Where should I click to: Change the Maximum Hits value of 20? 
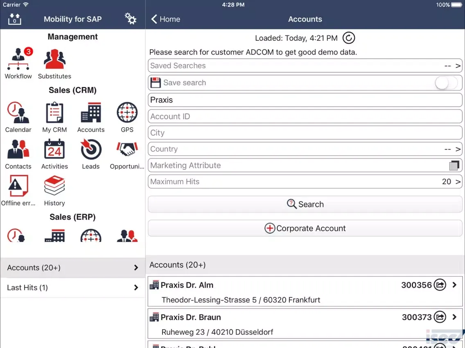tap(305, 182)
